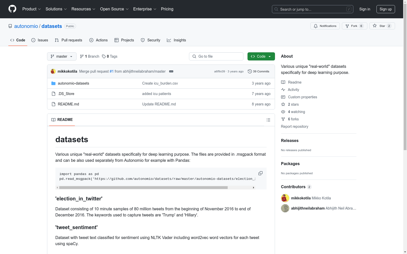Open commit hash a6f9c09
The width and height of the screenshot is (407, 254).
pyautogui.click(x=220, y=71)
